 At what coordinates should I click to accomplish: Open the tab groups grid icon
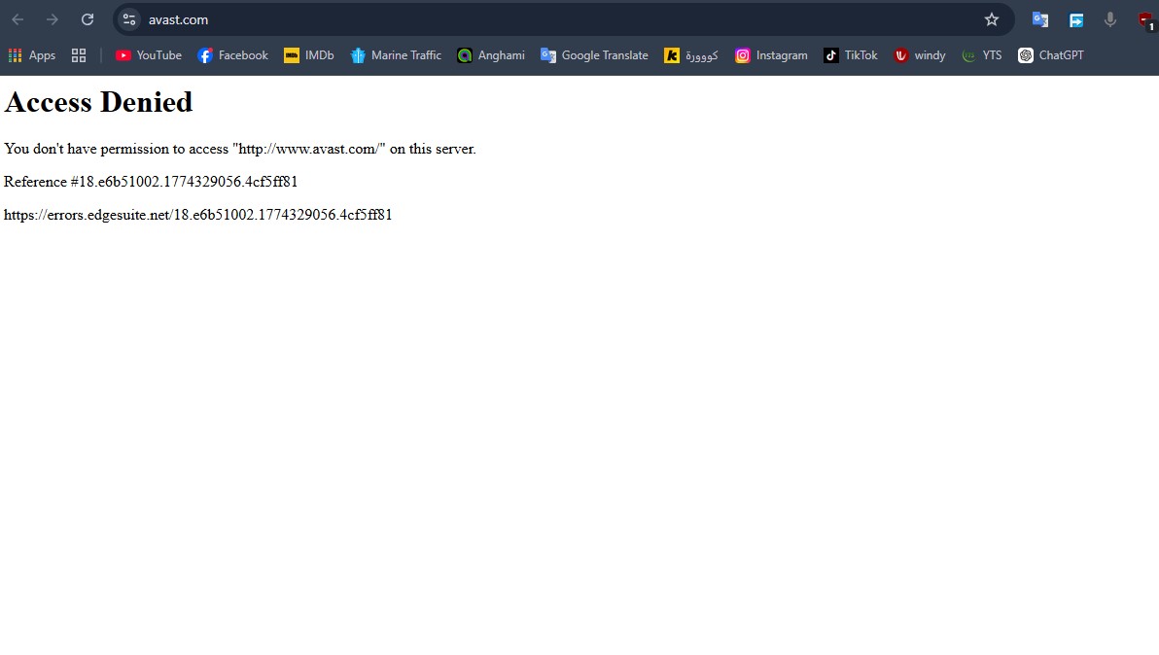(79, 55)
